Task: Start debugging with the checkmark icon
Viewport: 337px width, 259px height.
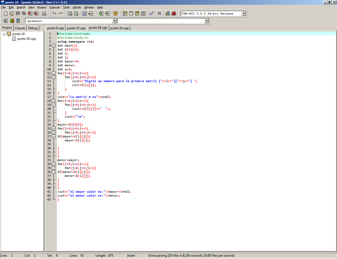Action: click(x=151, y=13)
